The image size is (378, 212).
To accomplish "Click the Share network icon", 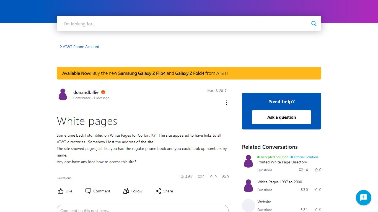I will (158, 191).
